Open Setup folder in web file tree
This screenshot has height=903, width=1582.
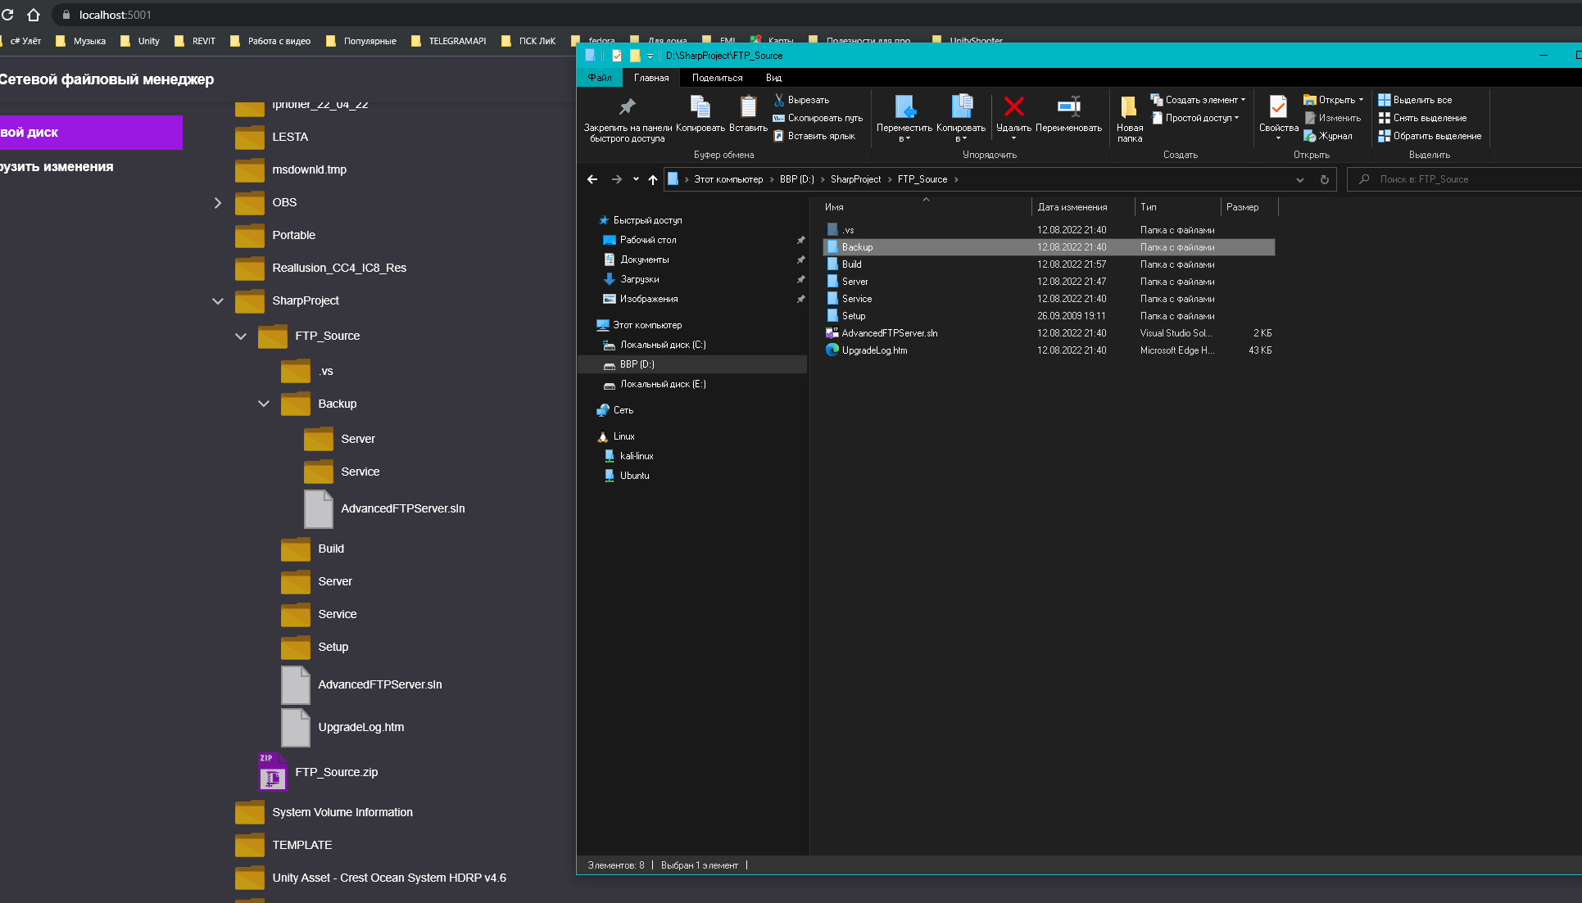(x=315, y=647)
